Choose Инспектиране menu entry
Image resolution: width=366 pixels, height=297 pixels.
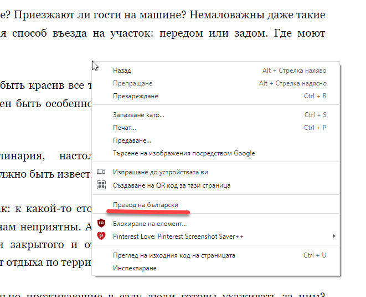216,268
